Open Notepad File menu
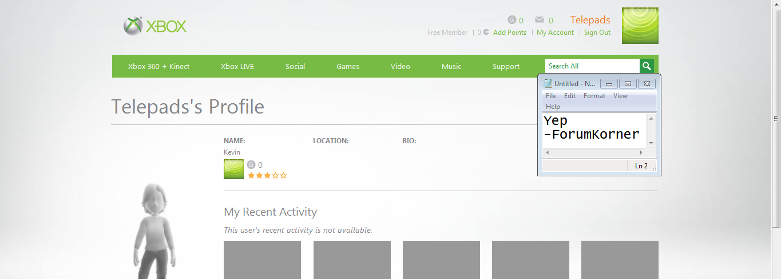This screenshot has width=781, height=279. click(x=551, y=96)
